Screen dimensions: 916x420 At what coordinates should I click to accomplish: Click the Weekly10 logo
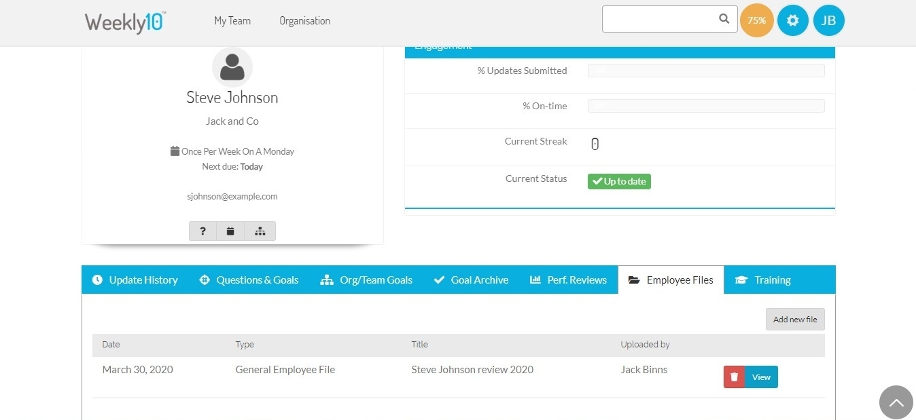tap(125, 22)
